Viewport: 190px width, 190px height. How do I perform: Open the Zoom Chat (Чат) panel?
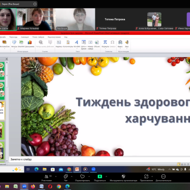point(66,178)
